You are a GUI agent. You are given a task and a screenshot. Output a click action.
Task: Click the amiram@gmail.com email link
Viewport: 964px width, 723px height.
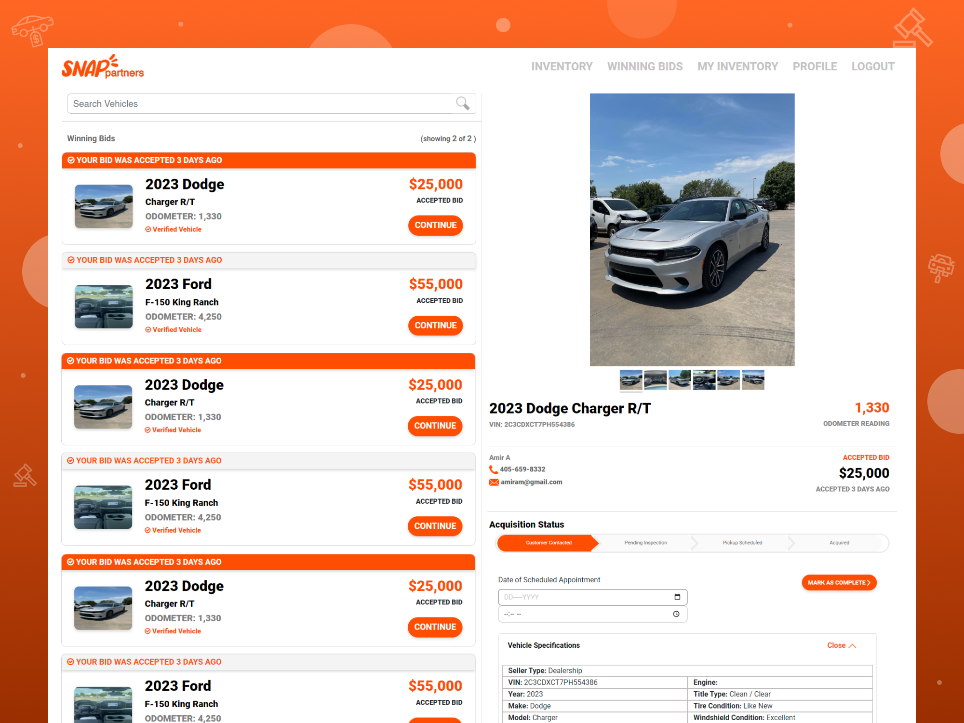531,482
